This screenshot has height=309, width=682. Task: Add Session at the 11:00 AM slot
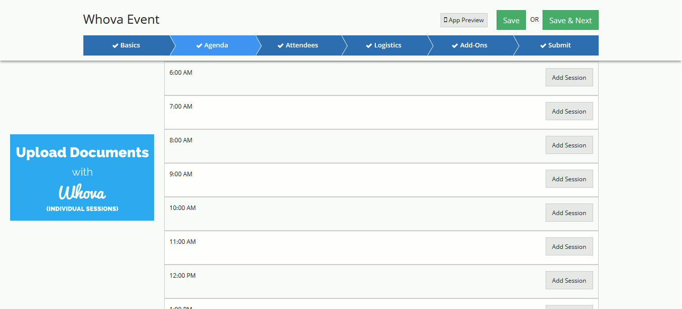tap(569, 247)
